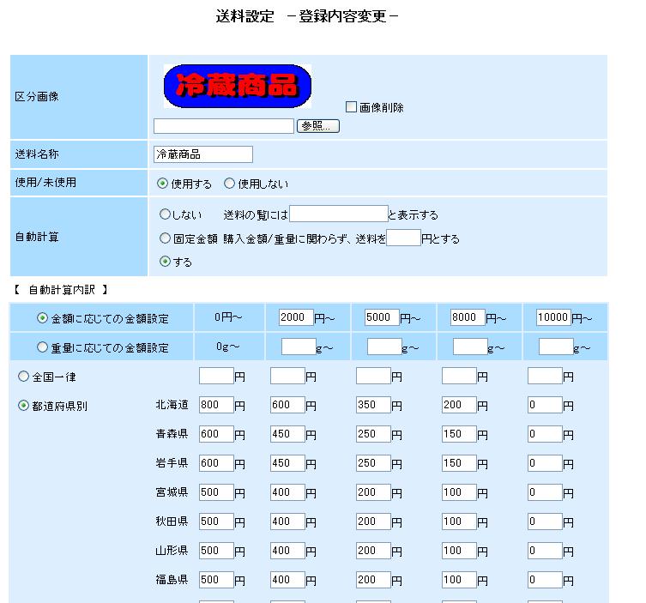Viewport: 646px width, 603px height.
Task: Click the 送料の覧には display text field
Action: pyautogui.click(x=339, y=214)
